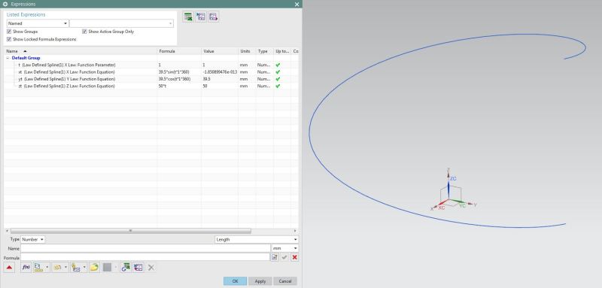Image resolution: width=602 pixels, height=288 pixels.
Task: Open the f(x) functions insert button
Action: pos(26,268)
